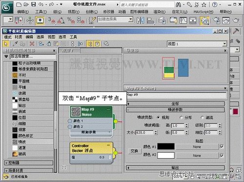Viewport: 244px width, 182px height.
Task: Click the Align tool icon
Action: point(150,20)
